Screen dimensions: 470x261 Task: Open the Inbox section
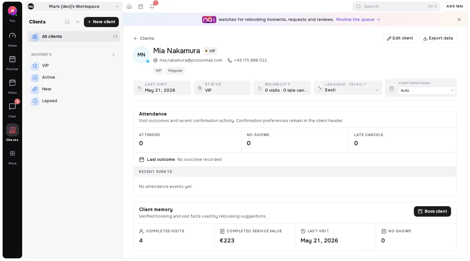pyautogui.click(x=12, y=87)
